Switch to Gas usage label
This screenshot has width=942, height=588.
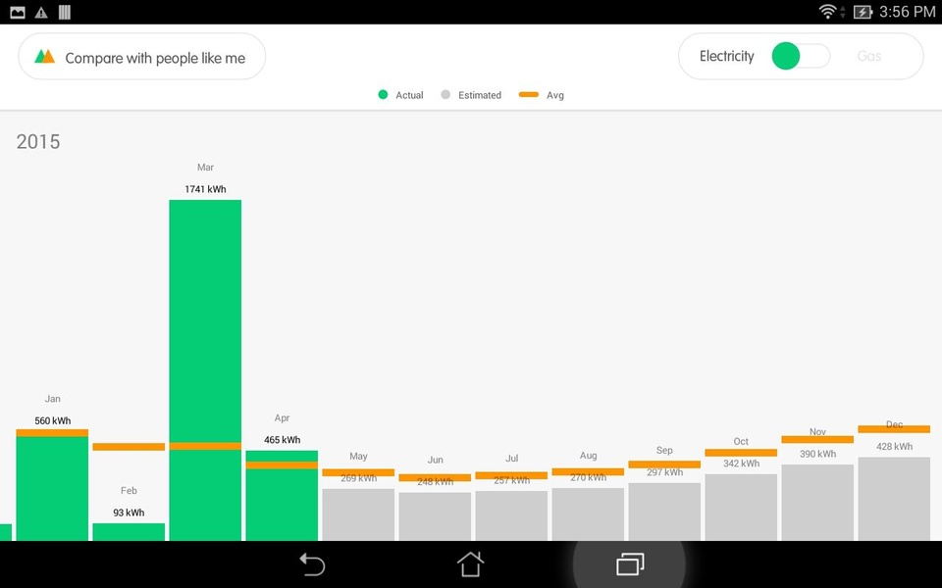tap(868, 56)
